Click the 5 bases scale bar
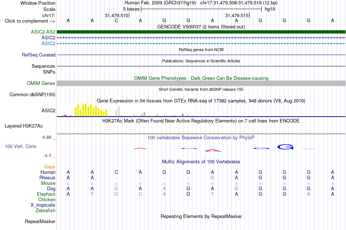Screen dimensions: 346x230 201,9
